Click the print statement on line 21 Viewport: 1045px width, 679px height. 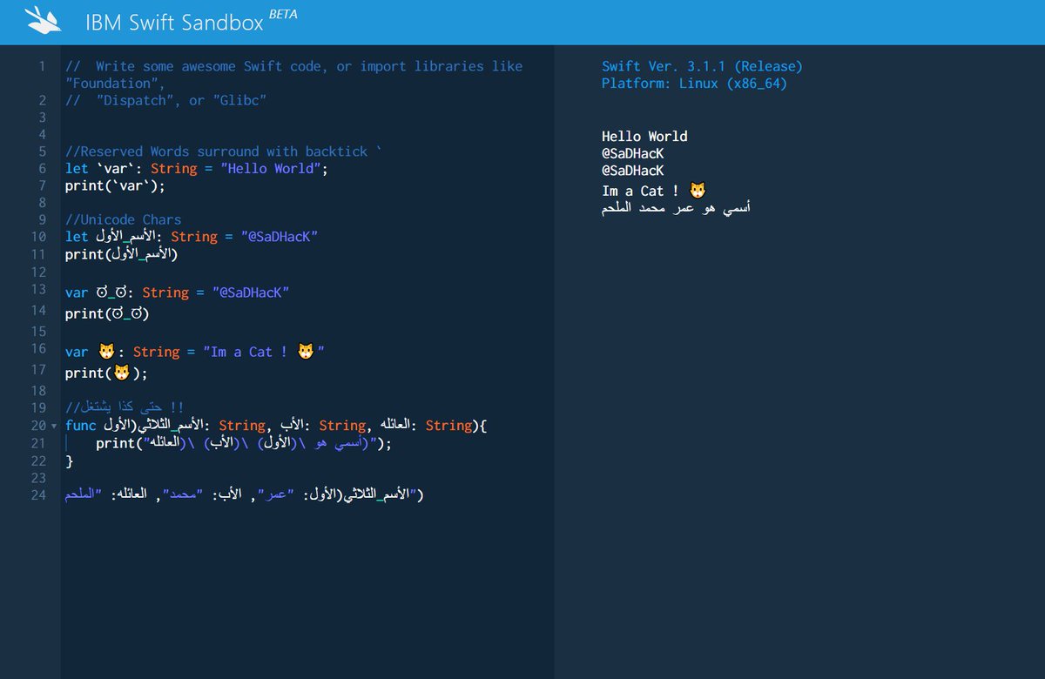coord(244,443)
